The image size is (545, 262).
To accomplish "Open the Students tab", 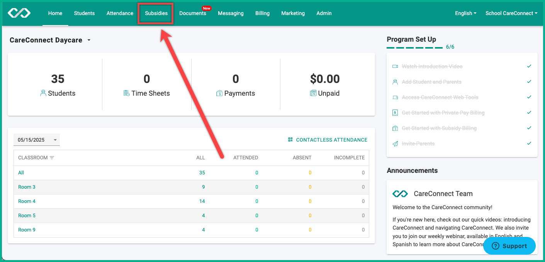I will tap(84, 13).
